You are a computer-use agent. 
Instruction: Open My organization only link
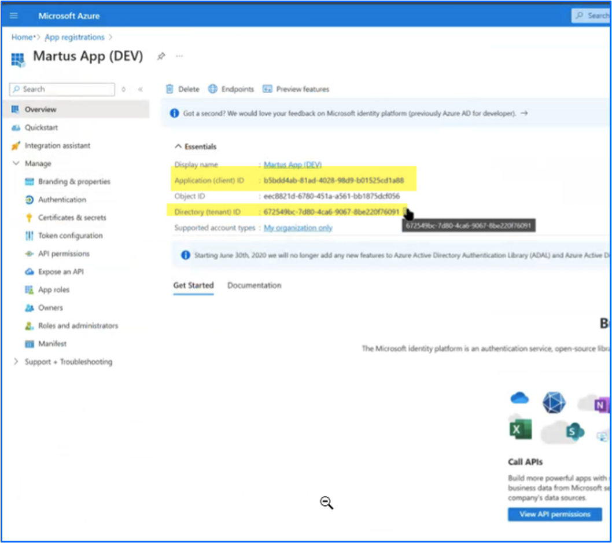coord(298,228)
